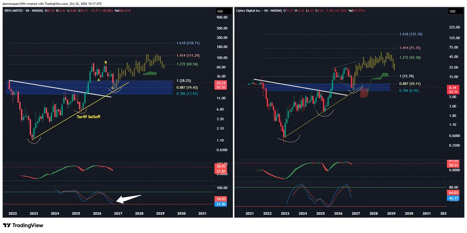Click 900.00 on the IREN price scale

223,18
